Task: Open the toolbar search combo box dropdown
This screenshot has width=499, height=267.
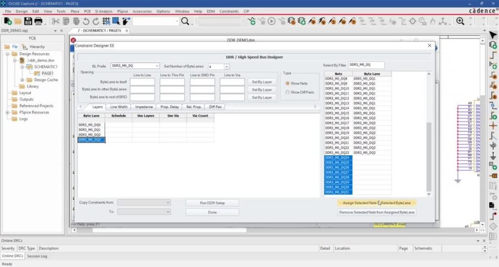Action: [177, 21]
